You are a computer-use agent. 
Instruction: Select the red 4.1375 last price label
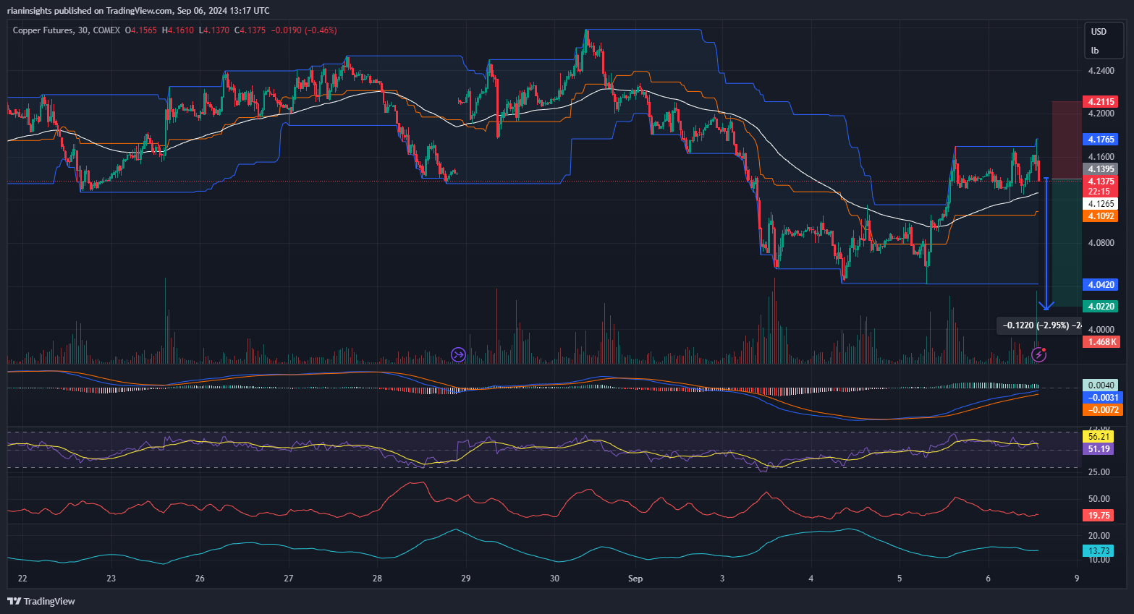[x=1100, y=181]
